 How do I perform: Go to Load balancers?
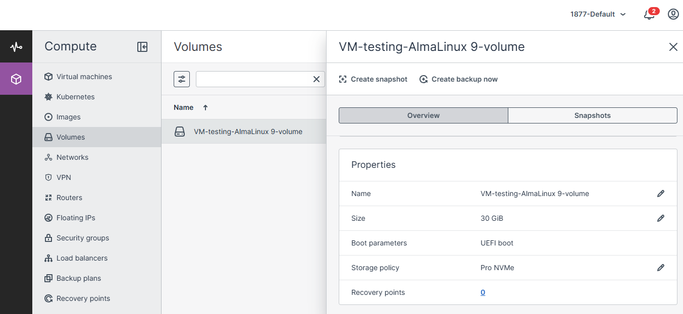[x=97, y=258]
